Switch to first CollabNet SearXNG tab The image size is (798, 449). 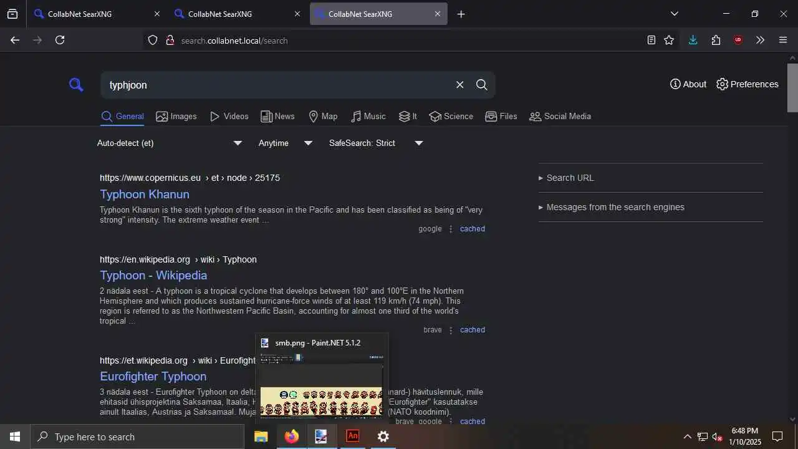click(x=97, y=14)
